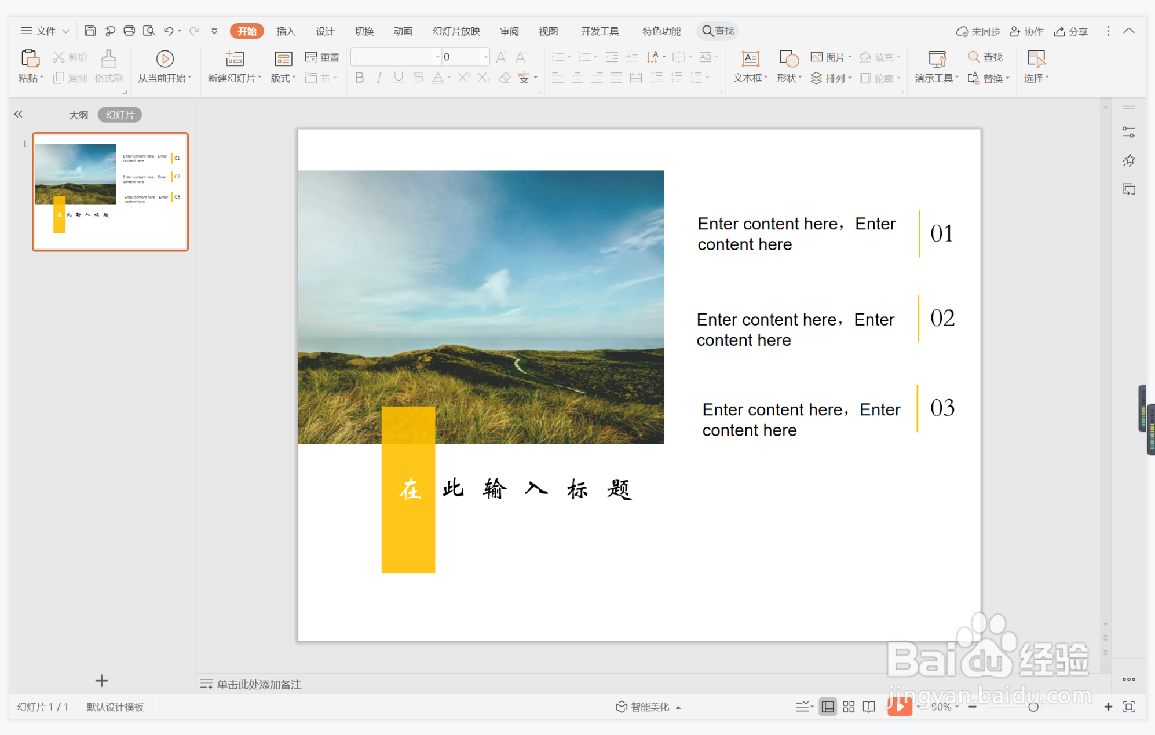Collapse slide panel with double chevron
Viewport: 1155px width, 735px height.
point(19,114)
